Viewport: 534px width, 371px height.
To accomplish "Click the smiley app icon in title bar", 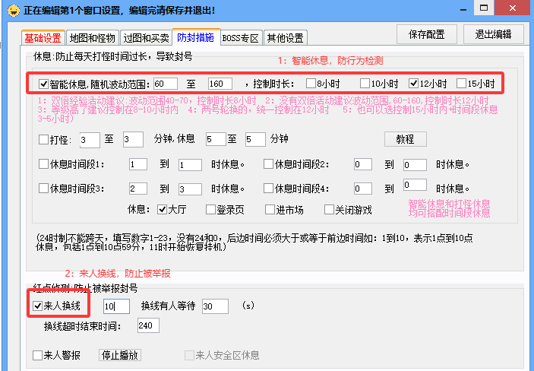I will (12, 10).
